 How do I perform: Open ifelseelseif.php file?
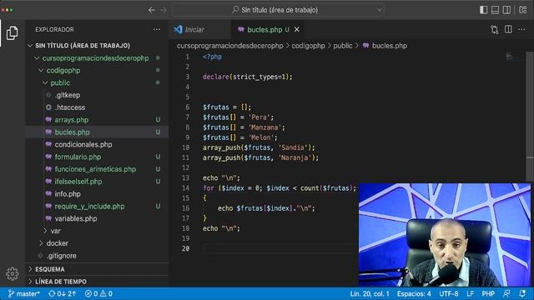point(78,182)
